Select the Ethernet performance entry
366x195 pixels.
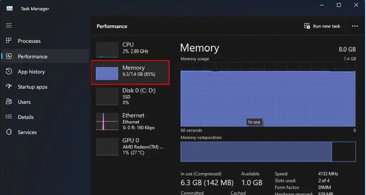coord(130,121)
